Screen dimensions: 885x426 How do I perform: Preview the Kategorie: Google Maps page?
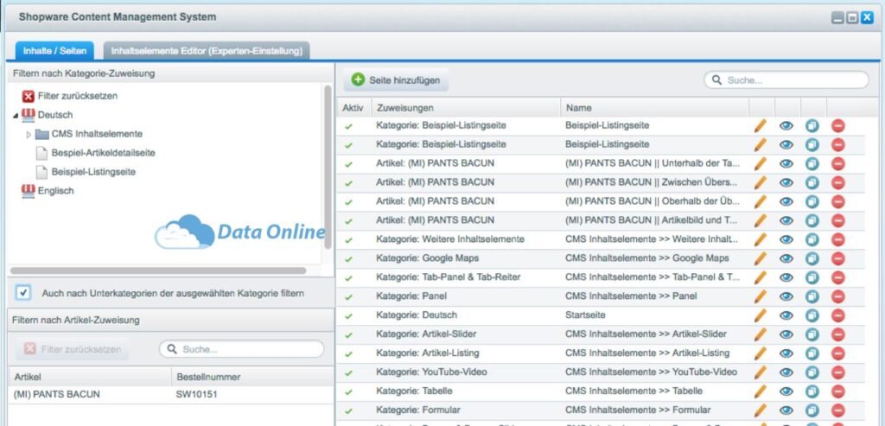click(786, 258)
